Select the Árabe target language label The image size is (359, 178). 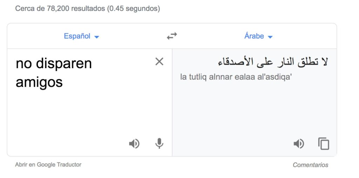254,36
